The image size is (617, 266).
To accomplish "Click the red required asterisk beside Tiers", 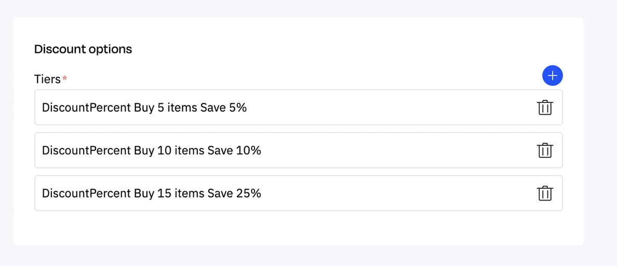I will tap(65, 78).
